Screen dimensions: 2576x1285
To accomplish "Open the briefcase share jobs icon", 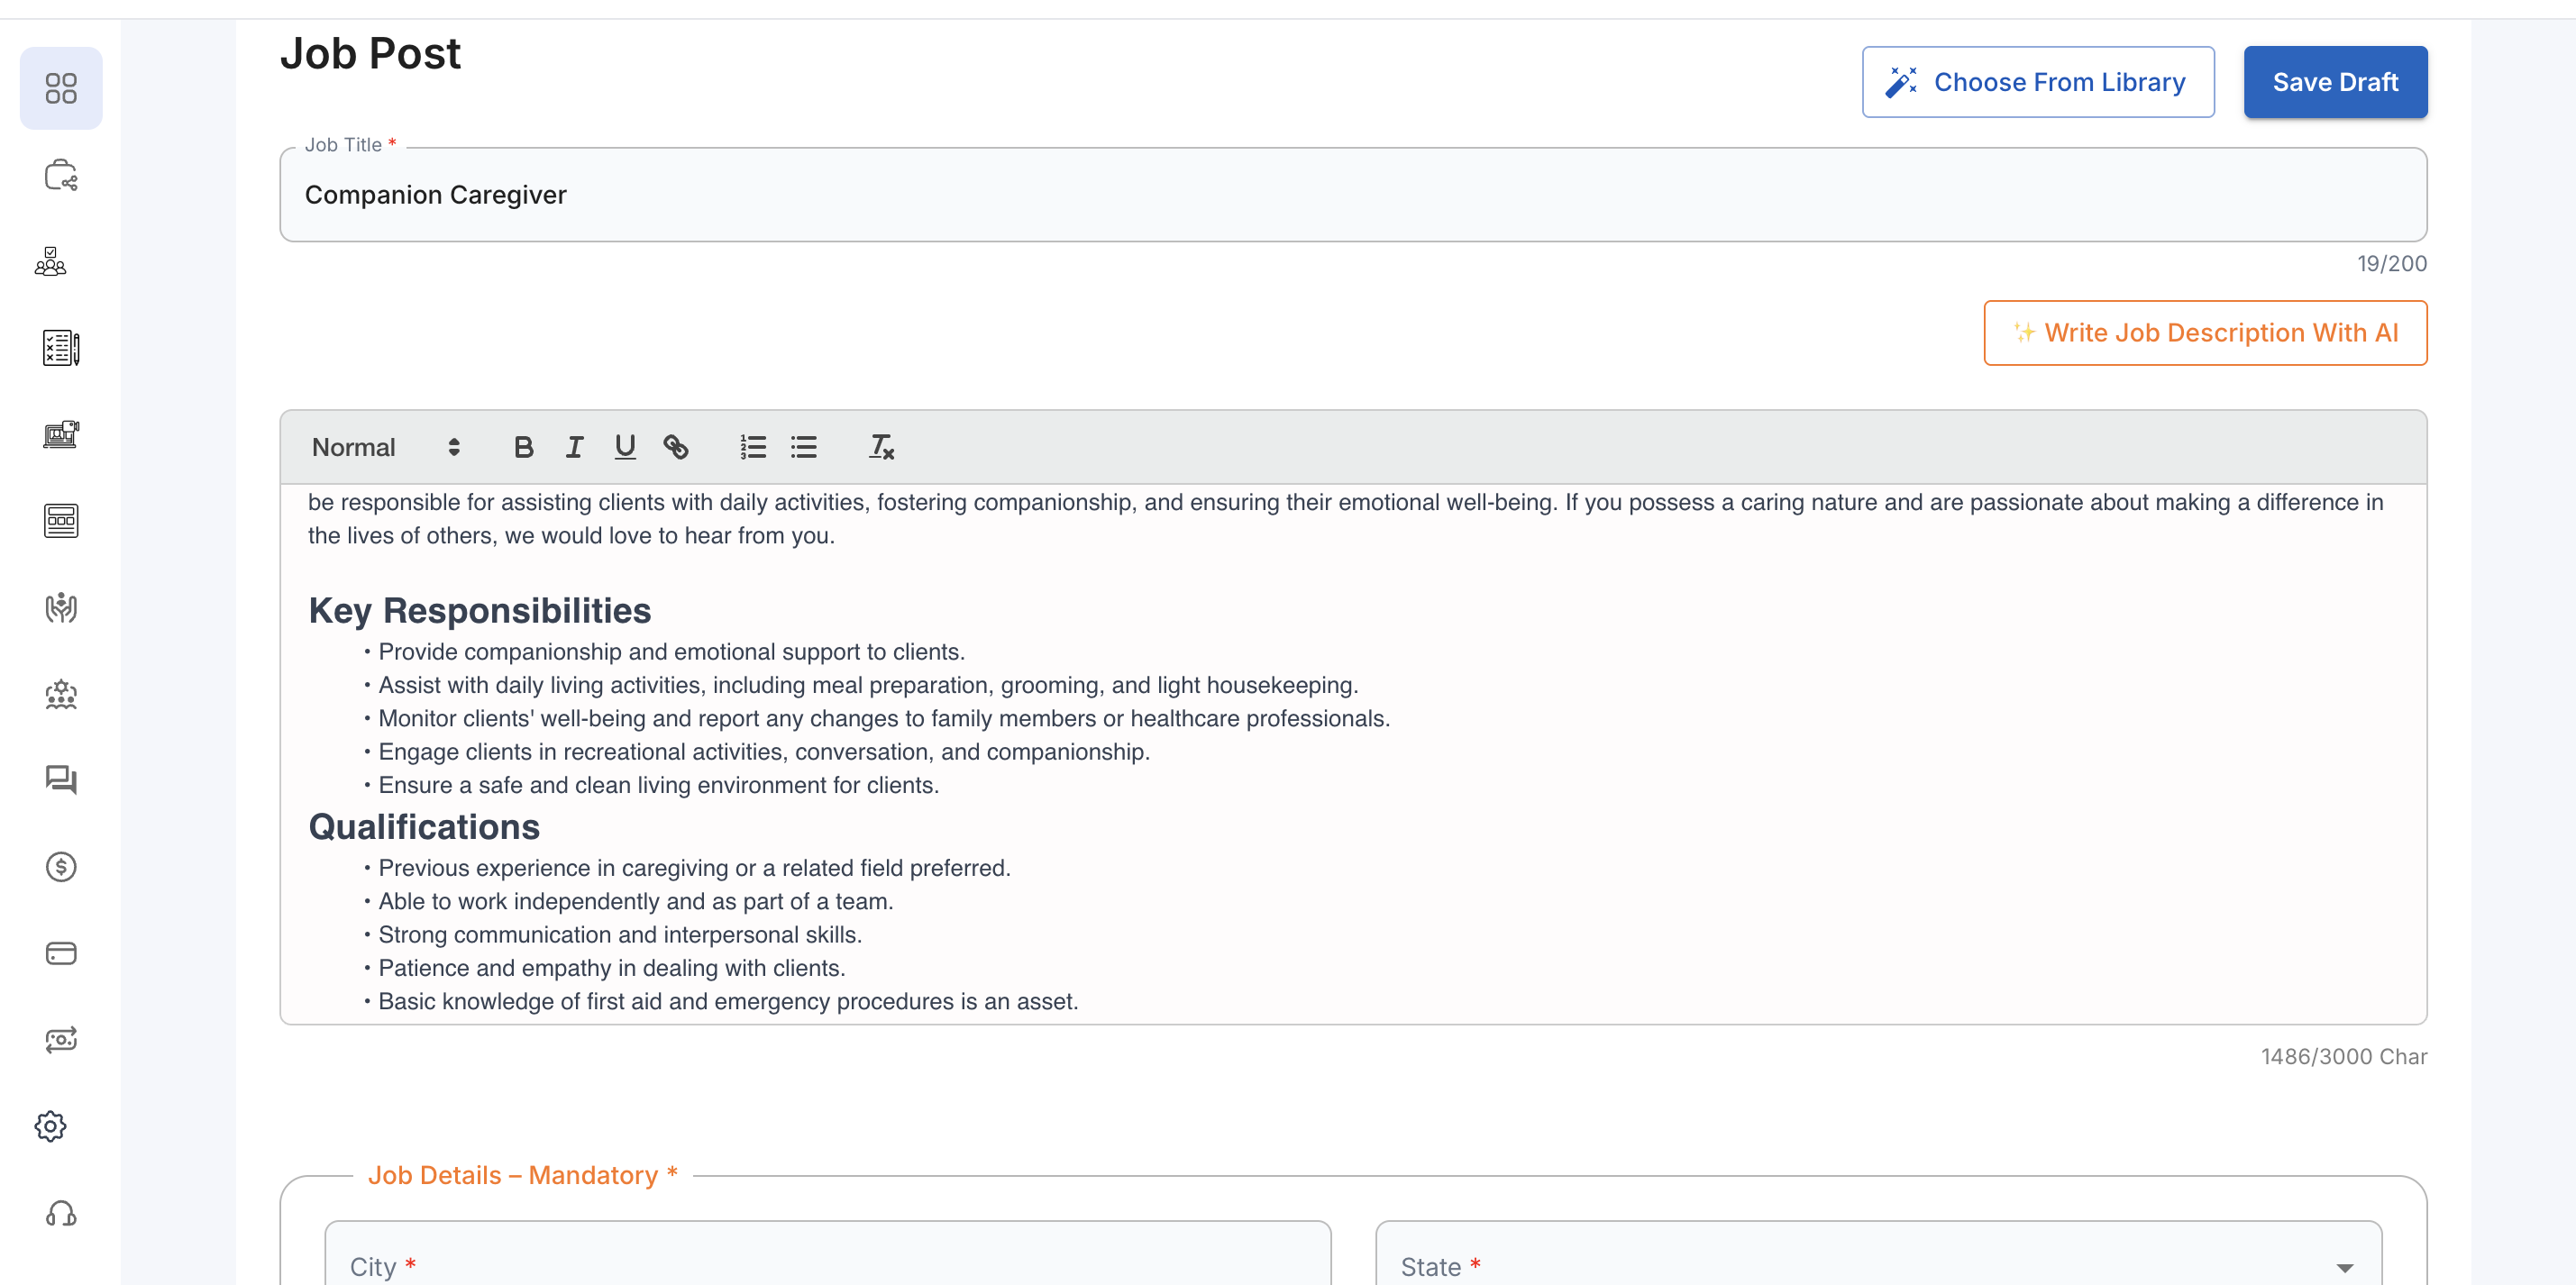I will coord(61,175).
